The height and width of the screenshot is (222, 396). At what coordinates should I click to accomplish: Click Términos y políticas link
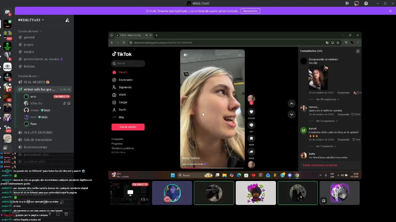coord(123,148)
